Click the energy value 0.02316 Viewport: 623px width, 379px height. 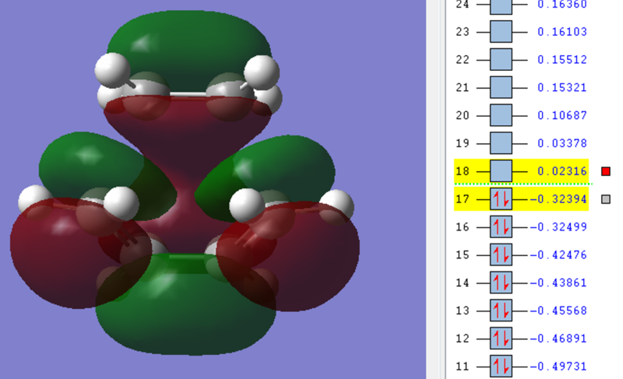(561, 171)
